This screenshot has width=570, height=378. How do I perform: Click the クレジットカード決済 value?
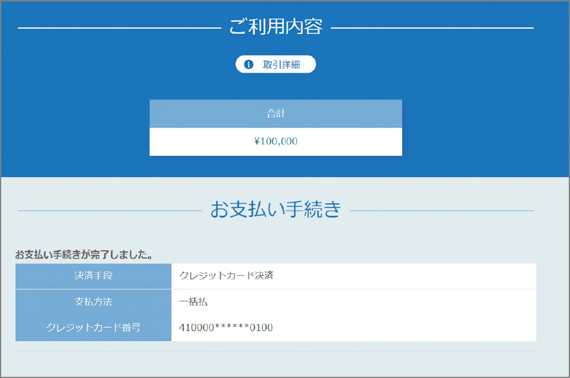click(226, 276)
